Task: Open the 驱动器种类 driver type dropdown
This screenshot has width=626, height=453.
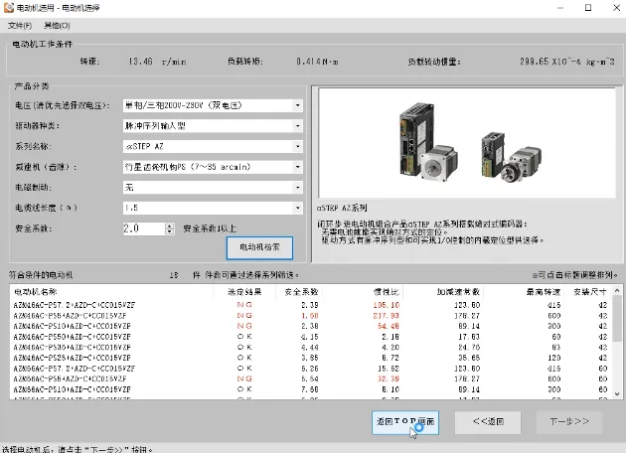Action: [297, 126]
